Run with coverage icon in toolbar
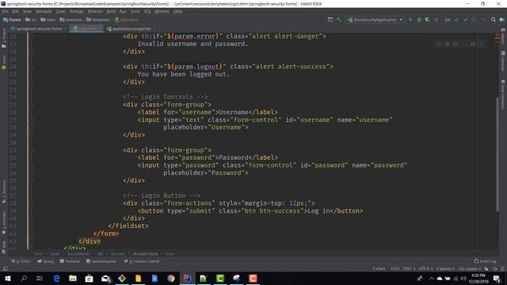This screenshot has height=285, width=507. (428, 20)
